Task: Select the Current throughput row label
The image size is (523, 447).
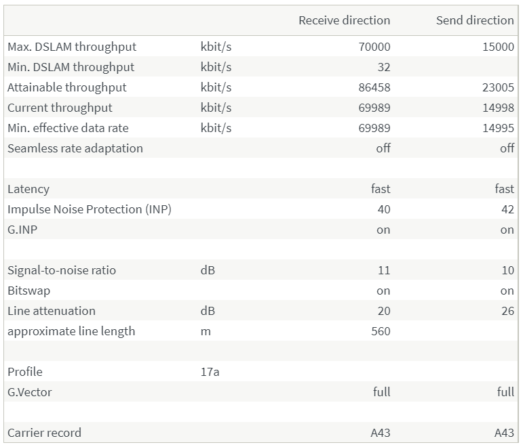Action: click(x=60, y=108)
